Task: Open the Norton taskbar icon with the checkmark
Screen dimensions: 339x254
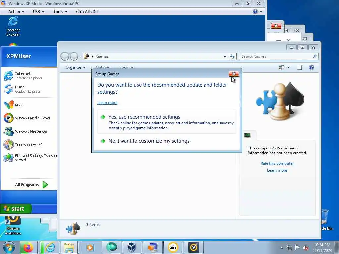Action: pyautogui.click(x=193, y=247)
